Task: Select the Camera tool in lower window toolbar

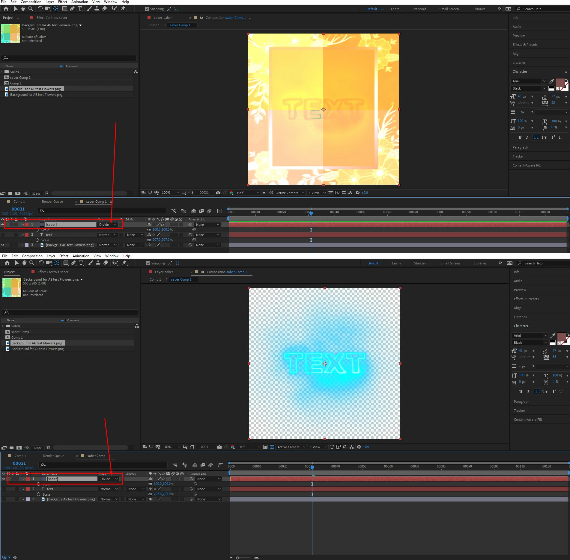Action: (x=49, y=263)
